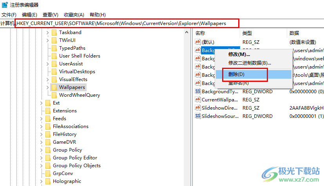
Task: Select the WordWheelQuery key
Action: tap(80, 95)
